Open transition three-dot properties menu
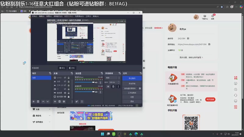This screenshot has height=137, width=244. (x=118, y=86)
